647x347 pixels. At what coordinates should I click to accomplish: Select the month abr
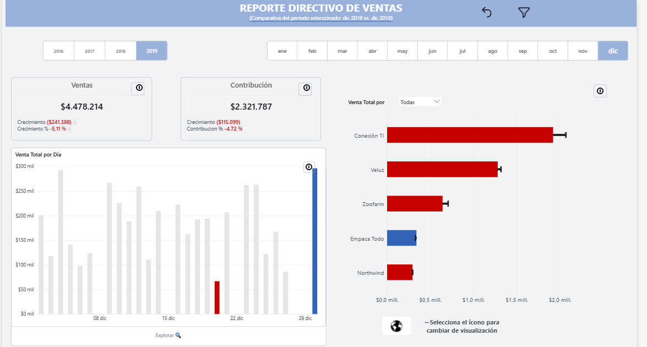(x=373, y=51)
